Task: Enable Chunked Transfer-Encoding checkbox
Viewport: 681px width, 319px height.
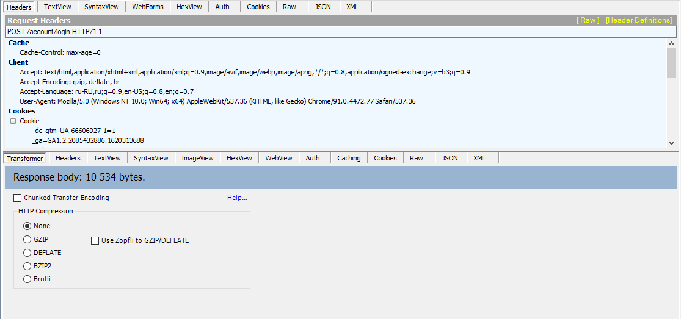Action: pos(18,198)
